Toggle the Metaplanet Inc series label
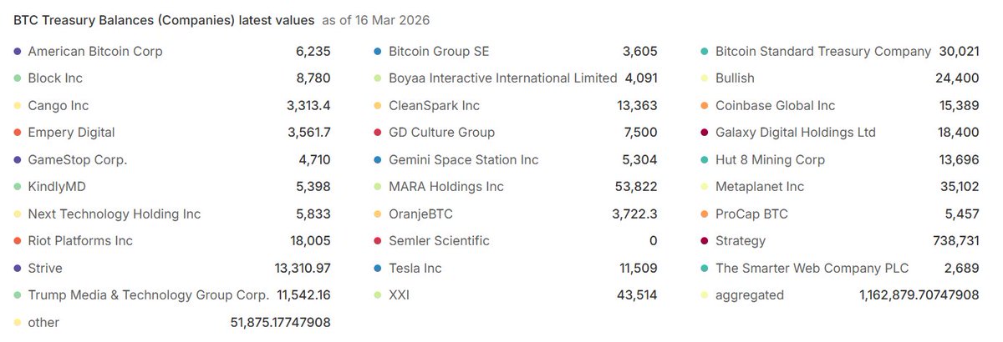Screen dimensions: 1003x342 [x=760, y=187]
